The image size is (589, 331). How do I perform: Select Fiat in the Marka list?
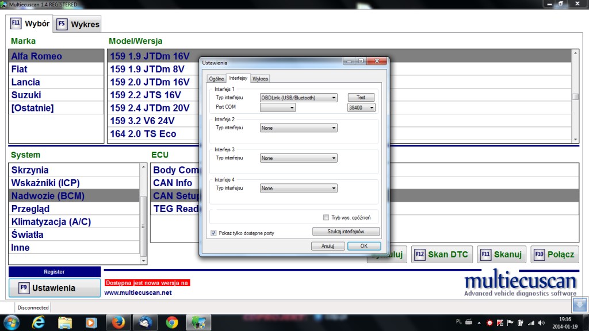pyautogui.click(x=56, y=69)
